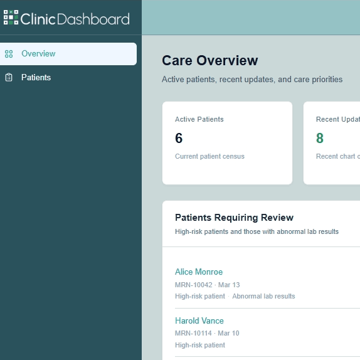Click MRN-10114 · Mar 10 text
This screenshot has width=360, height=360.
pos(207,333)
